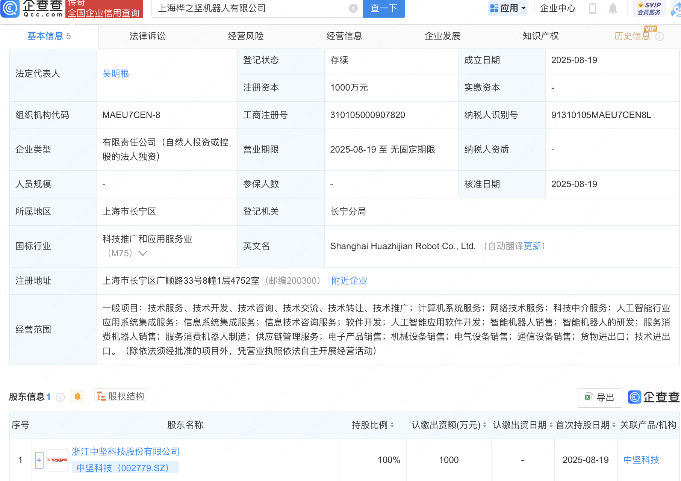This screenshot has height=481, width=681.
Task: Open the 应用 dropdown menu
Action: tap(508, 8)
